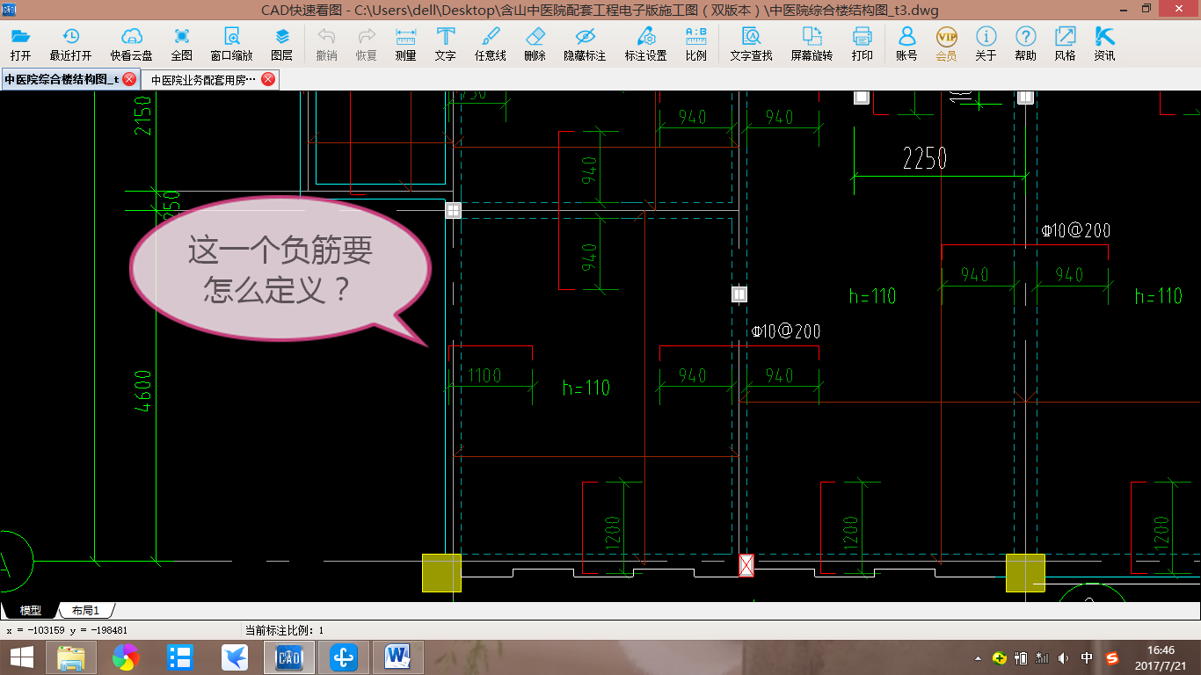Click the 中 input language indicator
Screen dimensions: 1201x675
[x=1088, y=657]
